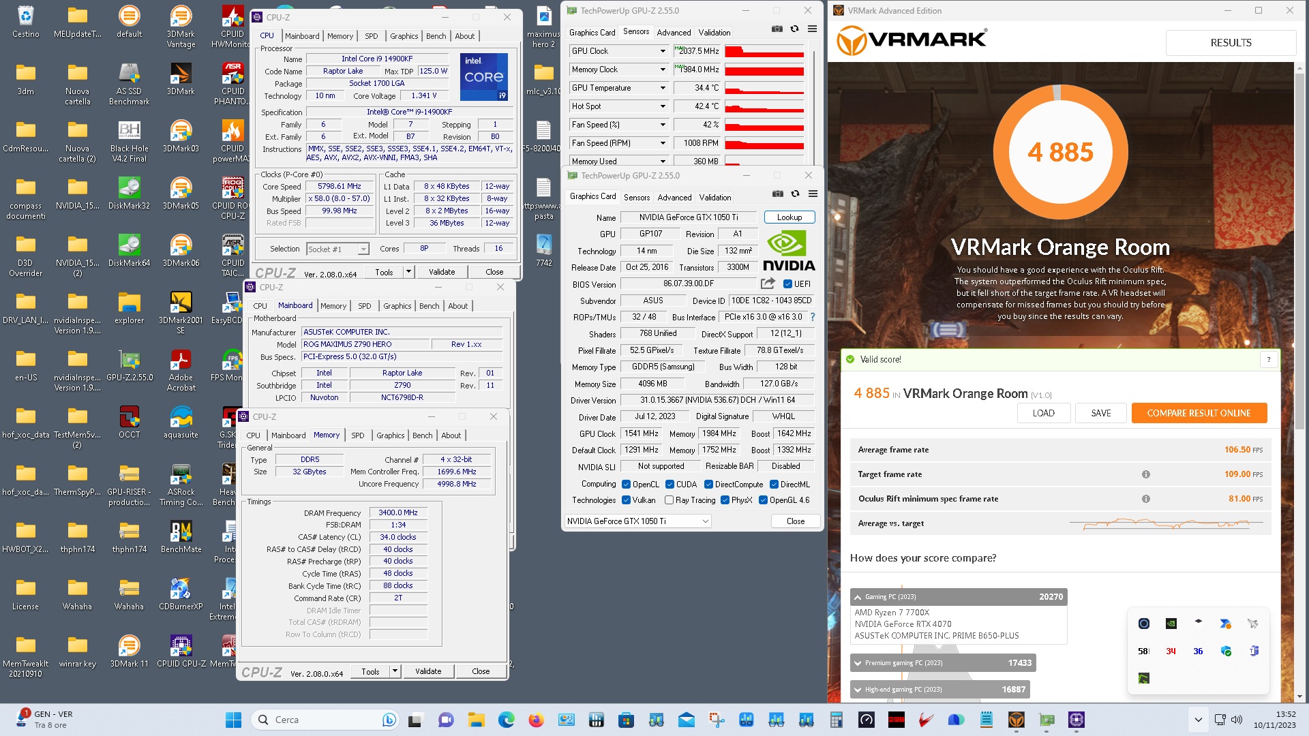Toggle the CUDA checkbox
Screen dimensions: 1309x736
[669, 485]
